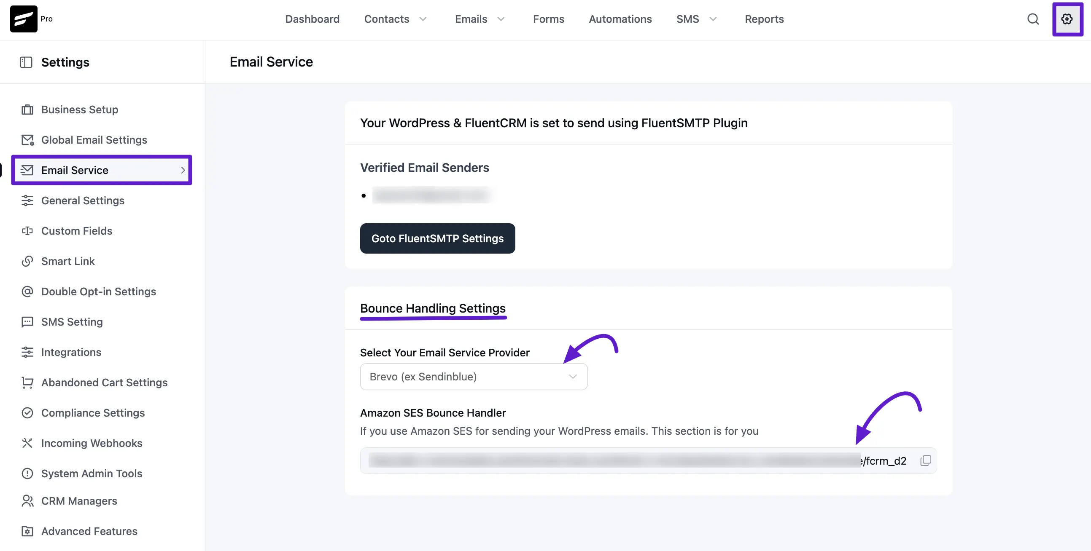
Task: Click the FluentCRM logo icon
Action: pyautogui.click(x=24, y=19)
